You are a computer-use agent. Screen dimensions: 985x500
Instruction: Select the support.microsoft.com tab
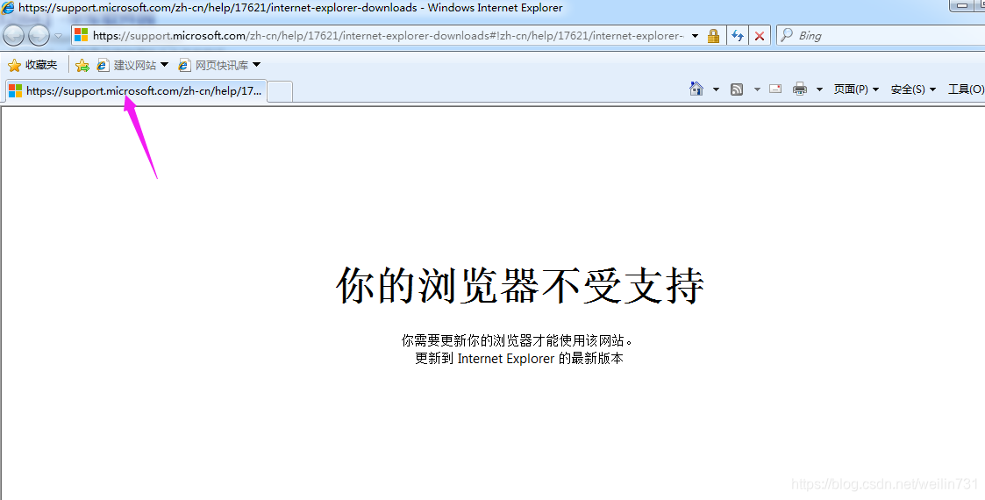[x=136, y=91]
